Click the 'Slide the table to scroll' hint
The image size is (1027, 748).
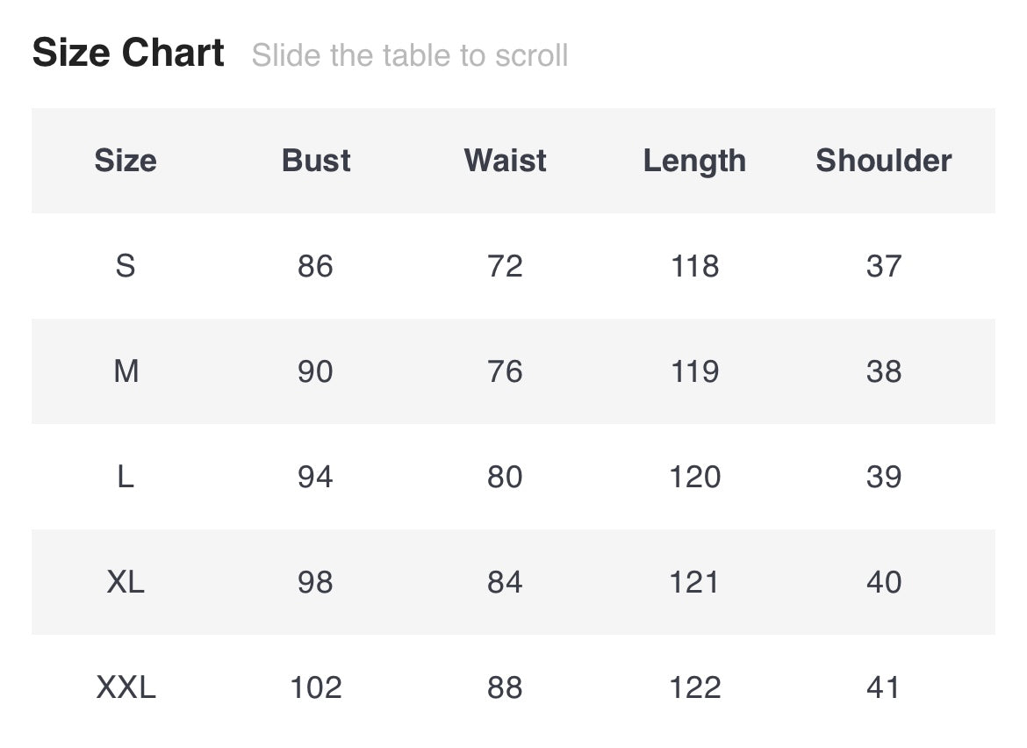pyautogui.click(x=410, y=56)
